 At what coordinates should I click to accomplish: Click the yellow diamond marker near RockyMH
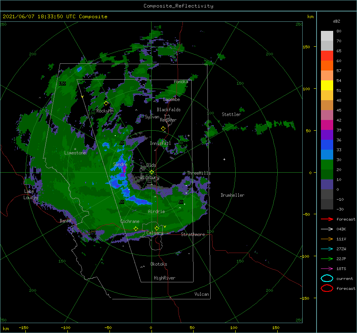(x=106, y=103)
